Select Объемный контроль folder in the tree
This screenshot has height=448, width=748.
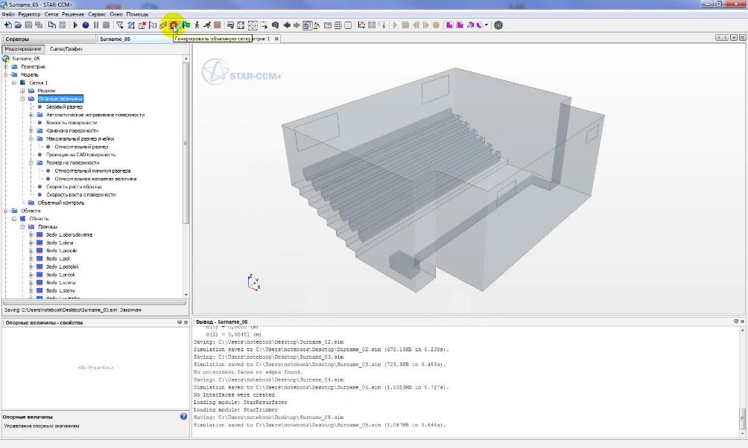point(61,202)
